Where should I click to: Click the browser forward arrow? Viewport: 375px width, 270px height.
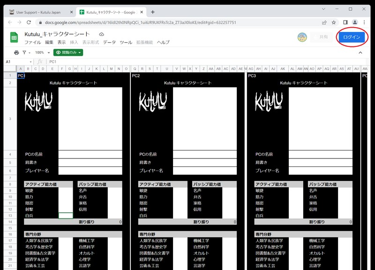(x=19, y=22)
